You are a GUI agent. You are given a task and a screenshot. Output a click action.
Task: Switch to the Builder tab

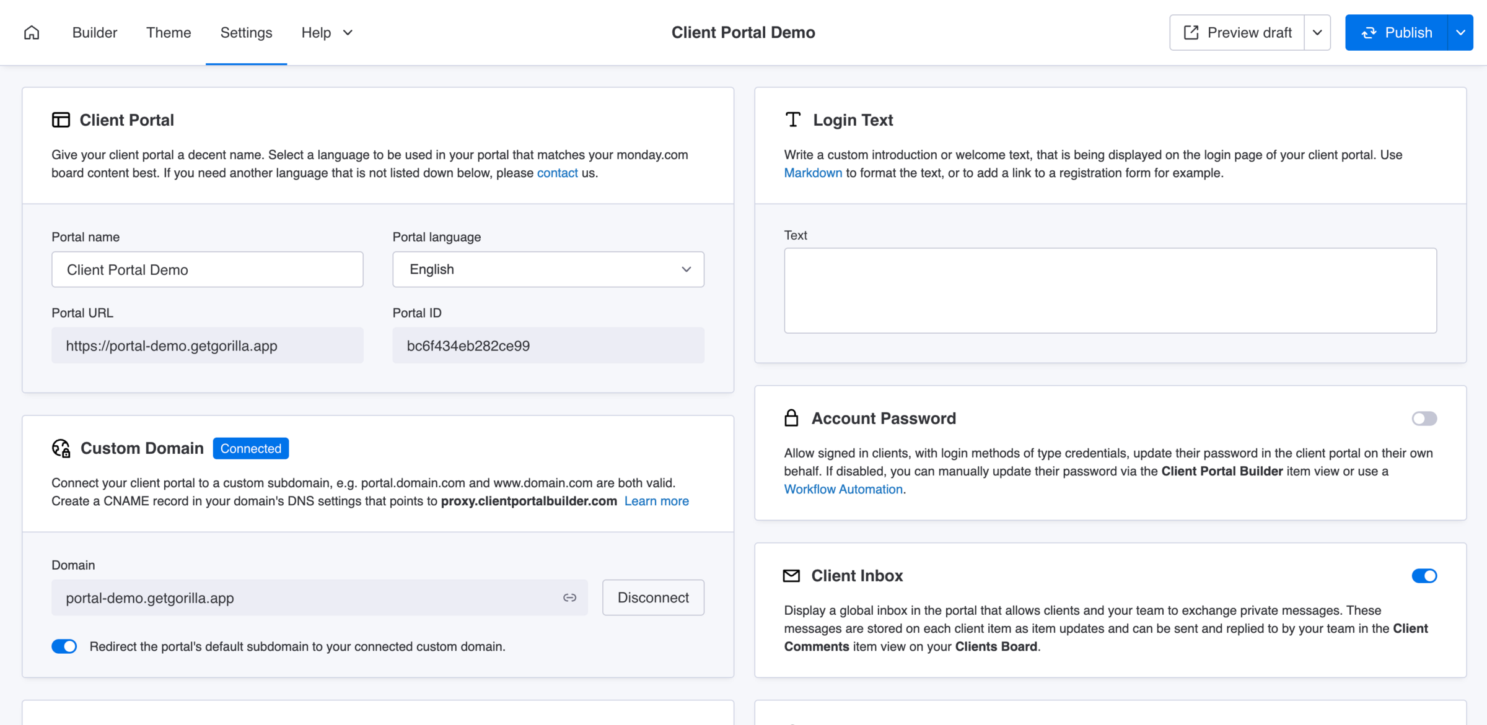94,32
